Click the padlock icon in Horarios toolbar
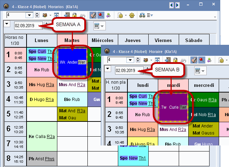Image resolution: width=229 pixels, height=167 pixels. tap(74, 15)
